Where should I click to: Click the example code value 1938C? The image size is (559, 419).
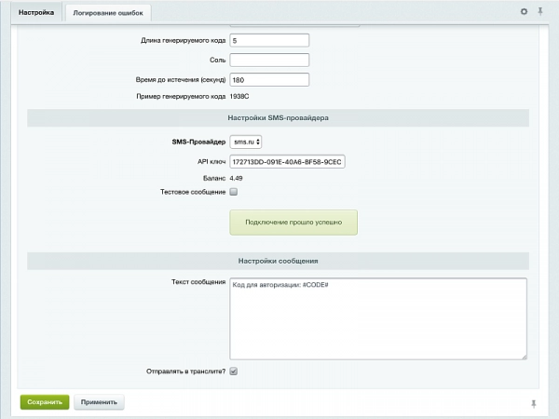coord(239,96)
